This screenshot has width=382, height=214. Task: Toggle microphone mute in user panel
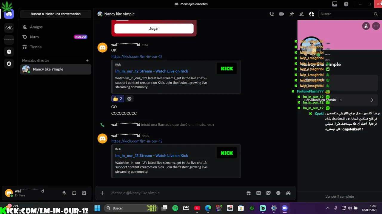click(64, 193)
